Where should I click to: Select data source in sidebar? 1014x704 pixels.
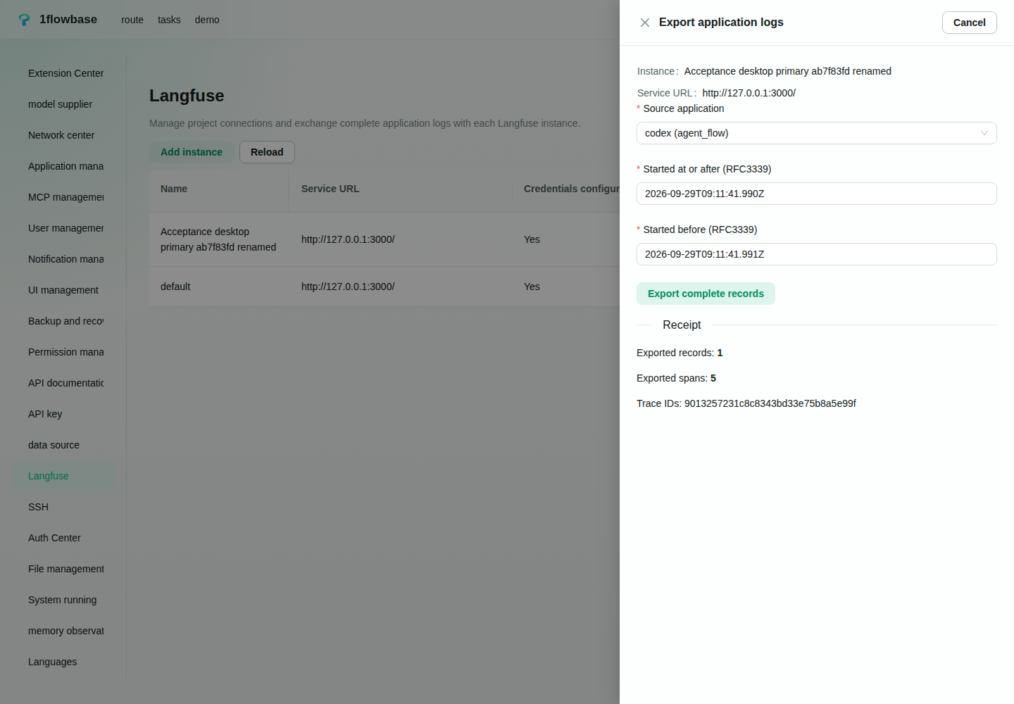pos(63,445)
